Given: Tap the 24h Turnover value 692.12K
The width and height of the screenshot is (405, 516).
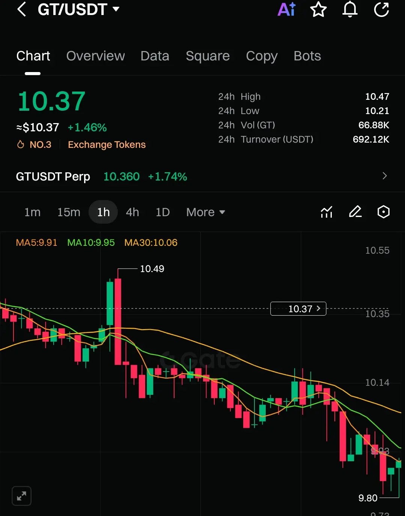Looking at the screenshot, I should pos(371,139).
